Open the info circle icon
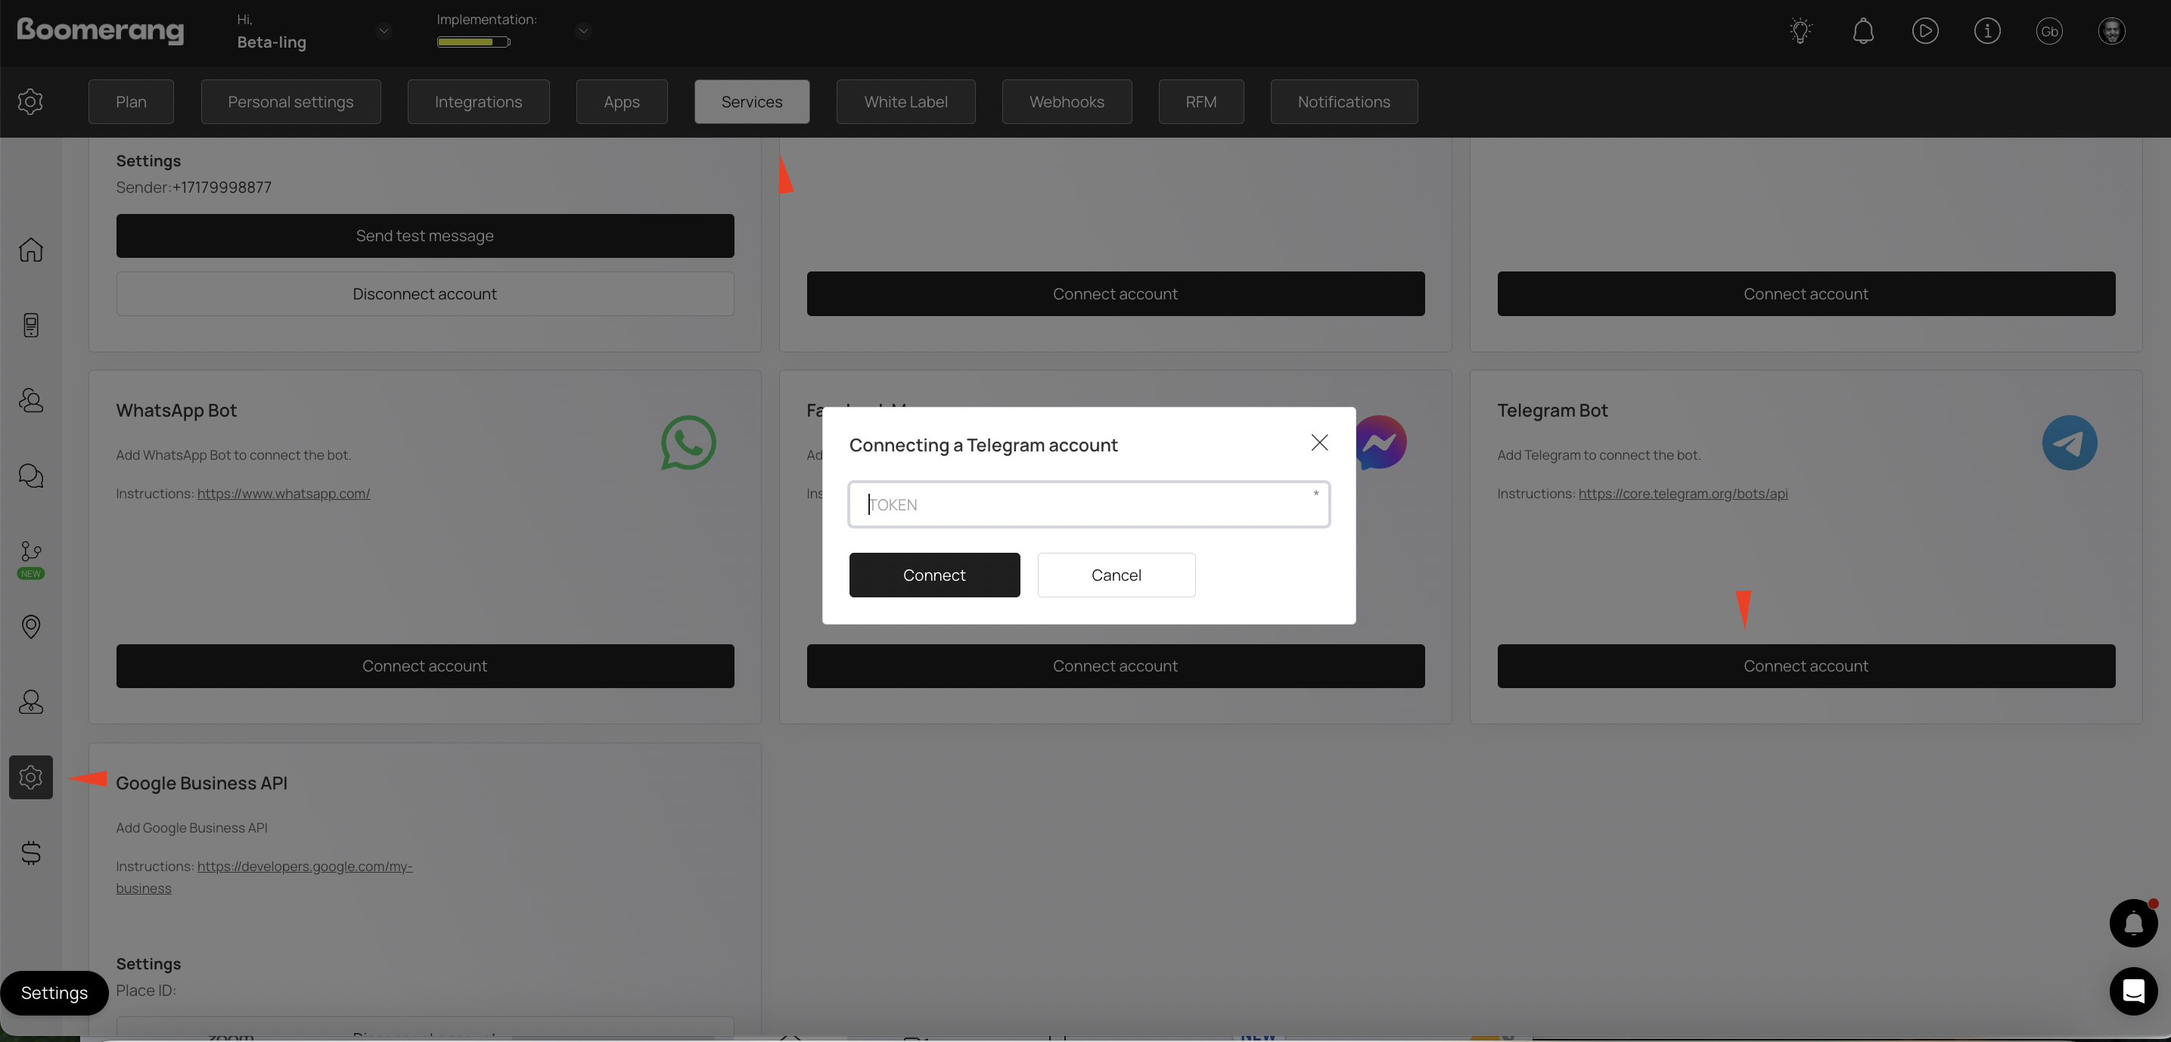 (x=1986, y=31)
